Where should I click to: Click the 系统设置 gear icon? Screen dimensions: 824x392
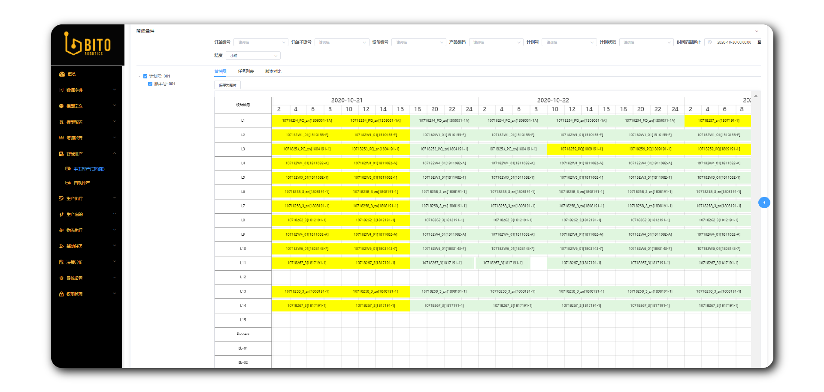(61, 278)
